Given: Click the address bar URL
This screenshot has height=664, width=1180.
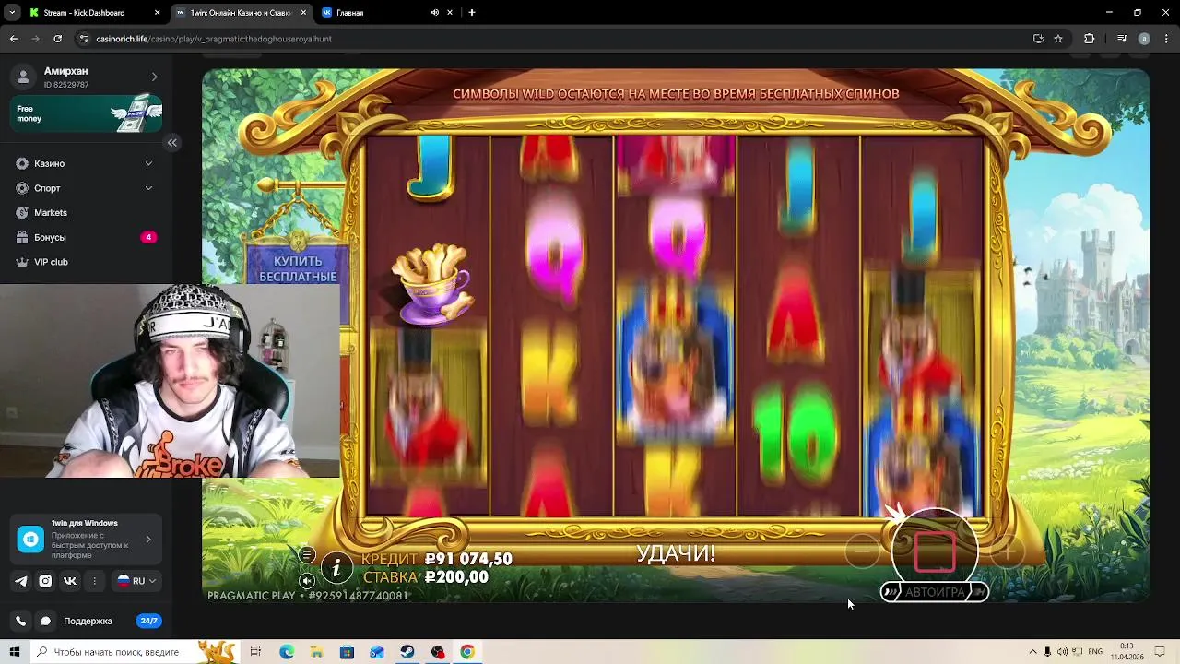Looking at the screenshot, I should coord(214,39).
